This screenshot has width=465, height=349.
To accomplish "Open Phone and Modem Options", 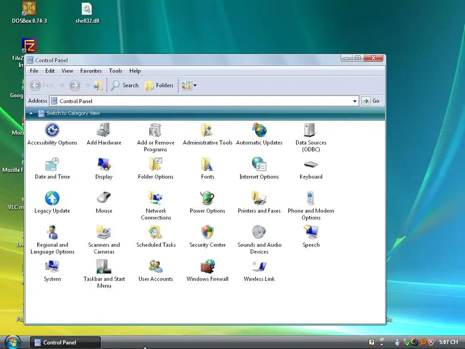I will click(x=311, y=206).
